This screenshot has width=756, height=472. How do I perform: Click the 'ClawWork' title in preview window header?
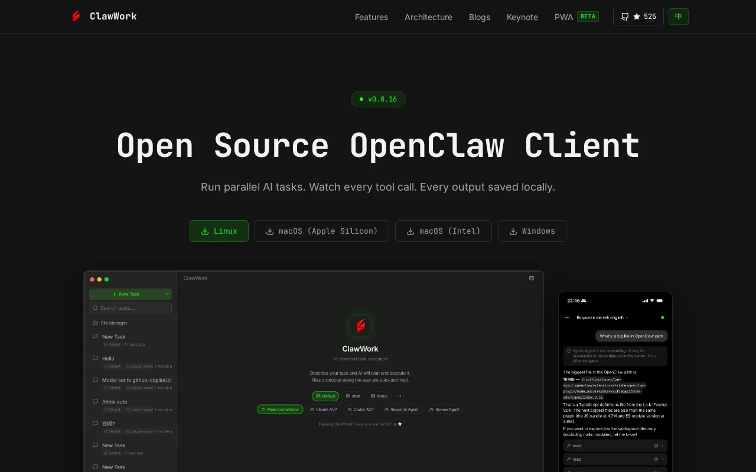point(195,278)
